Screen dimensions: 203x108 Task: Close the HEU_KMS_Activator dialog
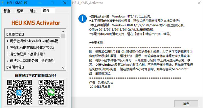point(199,3)
